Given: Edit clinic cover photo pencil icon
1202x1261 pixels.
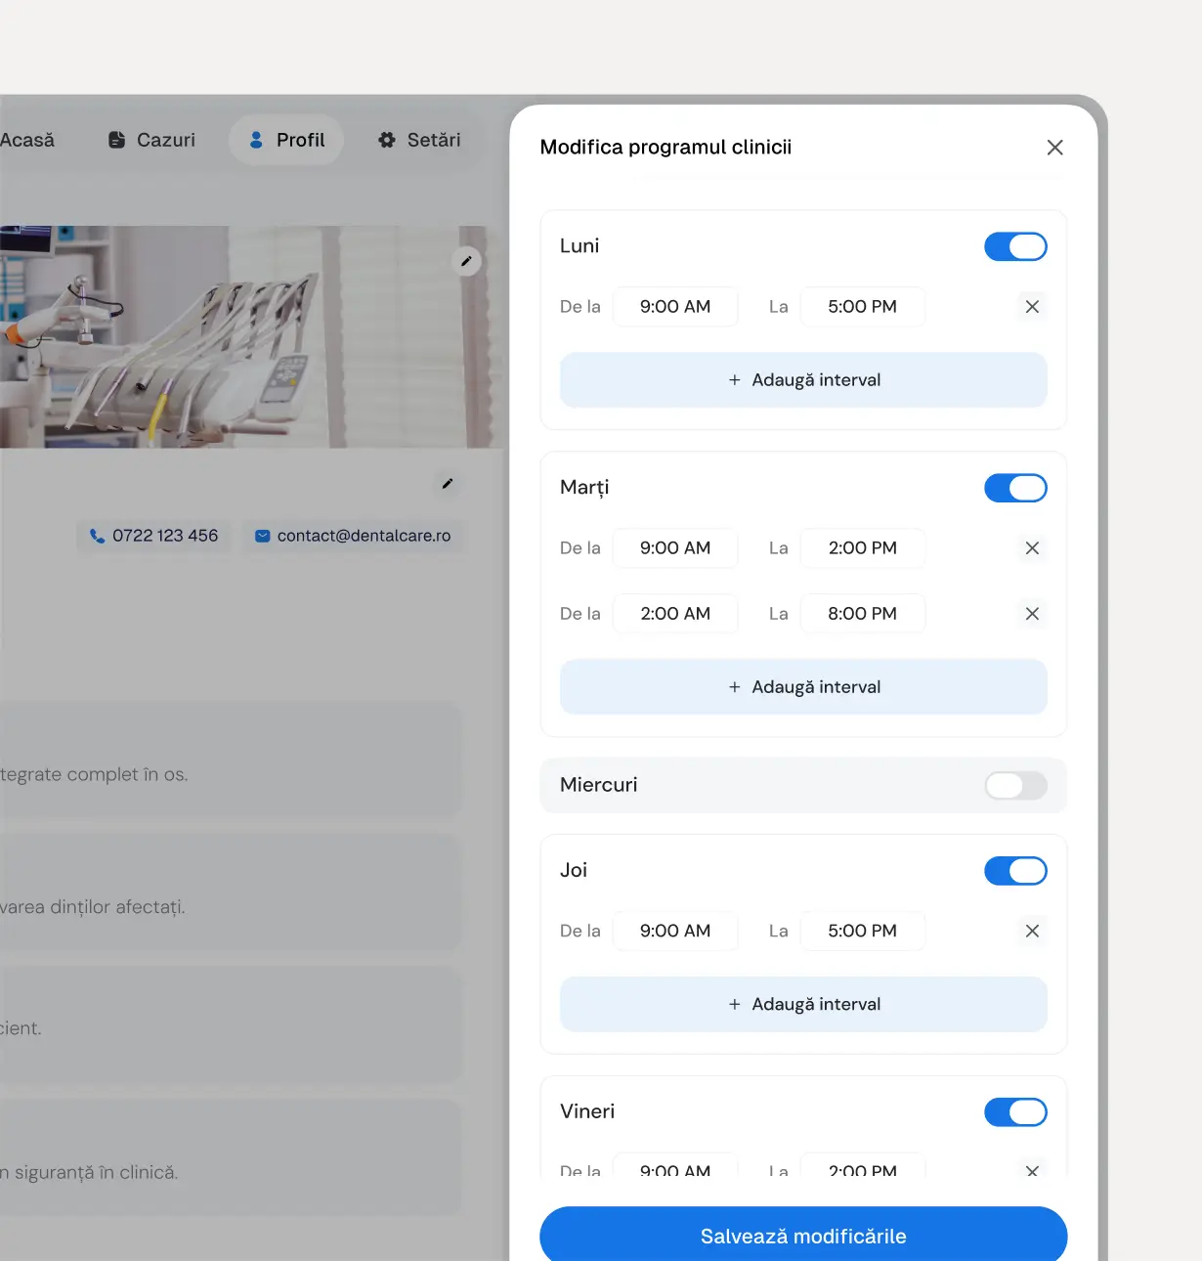Looking at the screenshot, I should pos(466,261).
